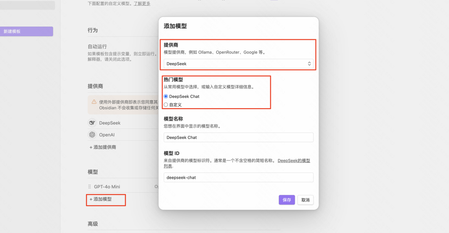Choose the 自定义 radio option
The height and width of the screenshot is (233, 449).
[x=166, y=105]
